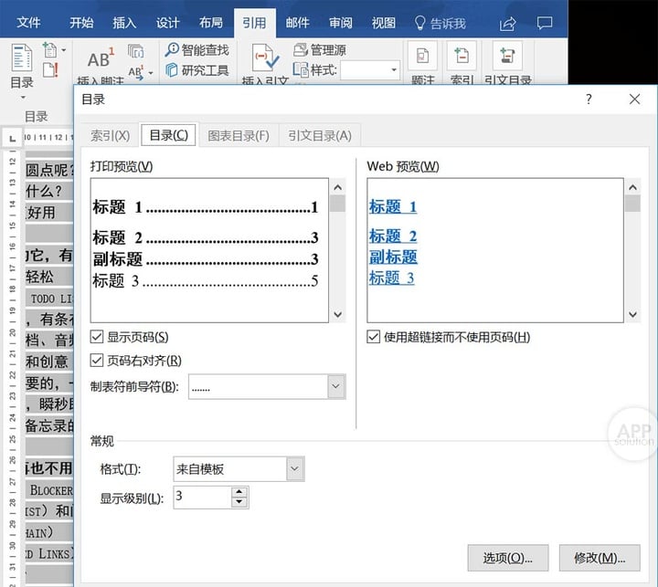Switch to the 设计 ribbon tab
The width and height of the screenshot is (658, 587).
[167, 23]
